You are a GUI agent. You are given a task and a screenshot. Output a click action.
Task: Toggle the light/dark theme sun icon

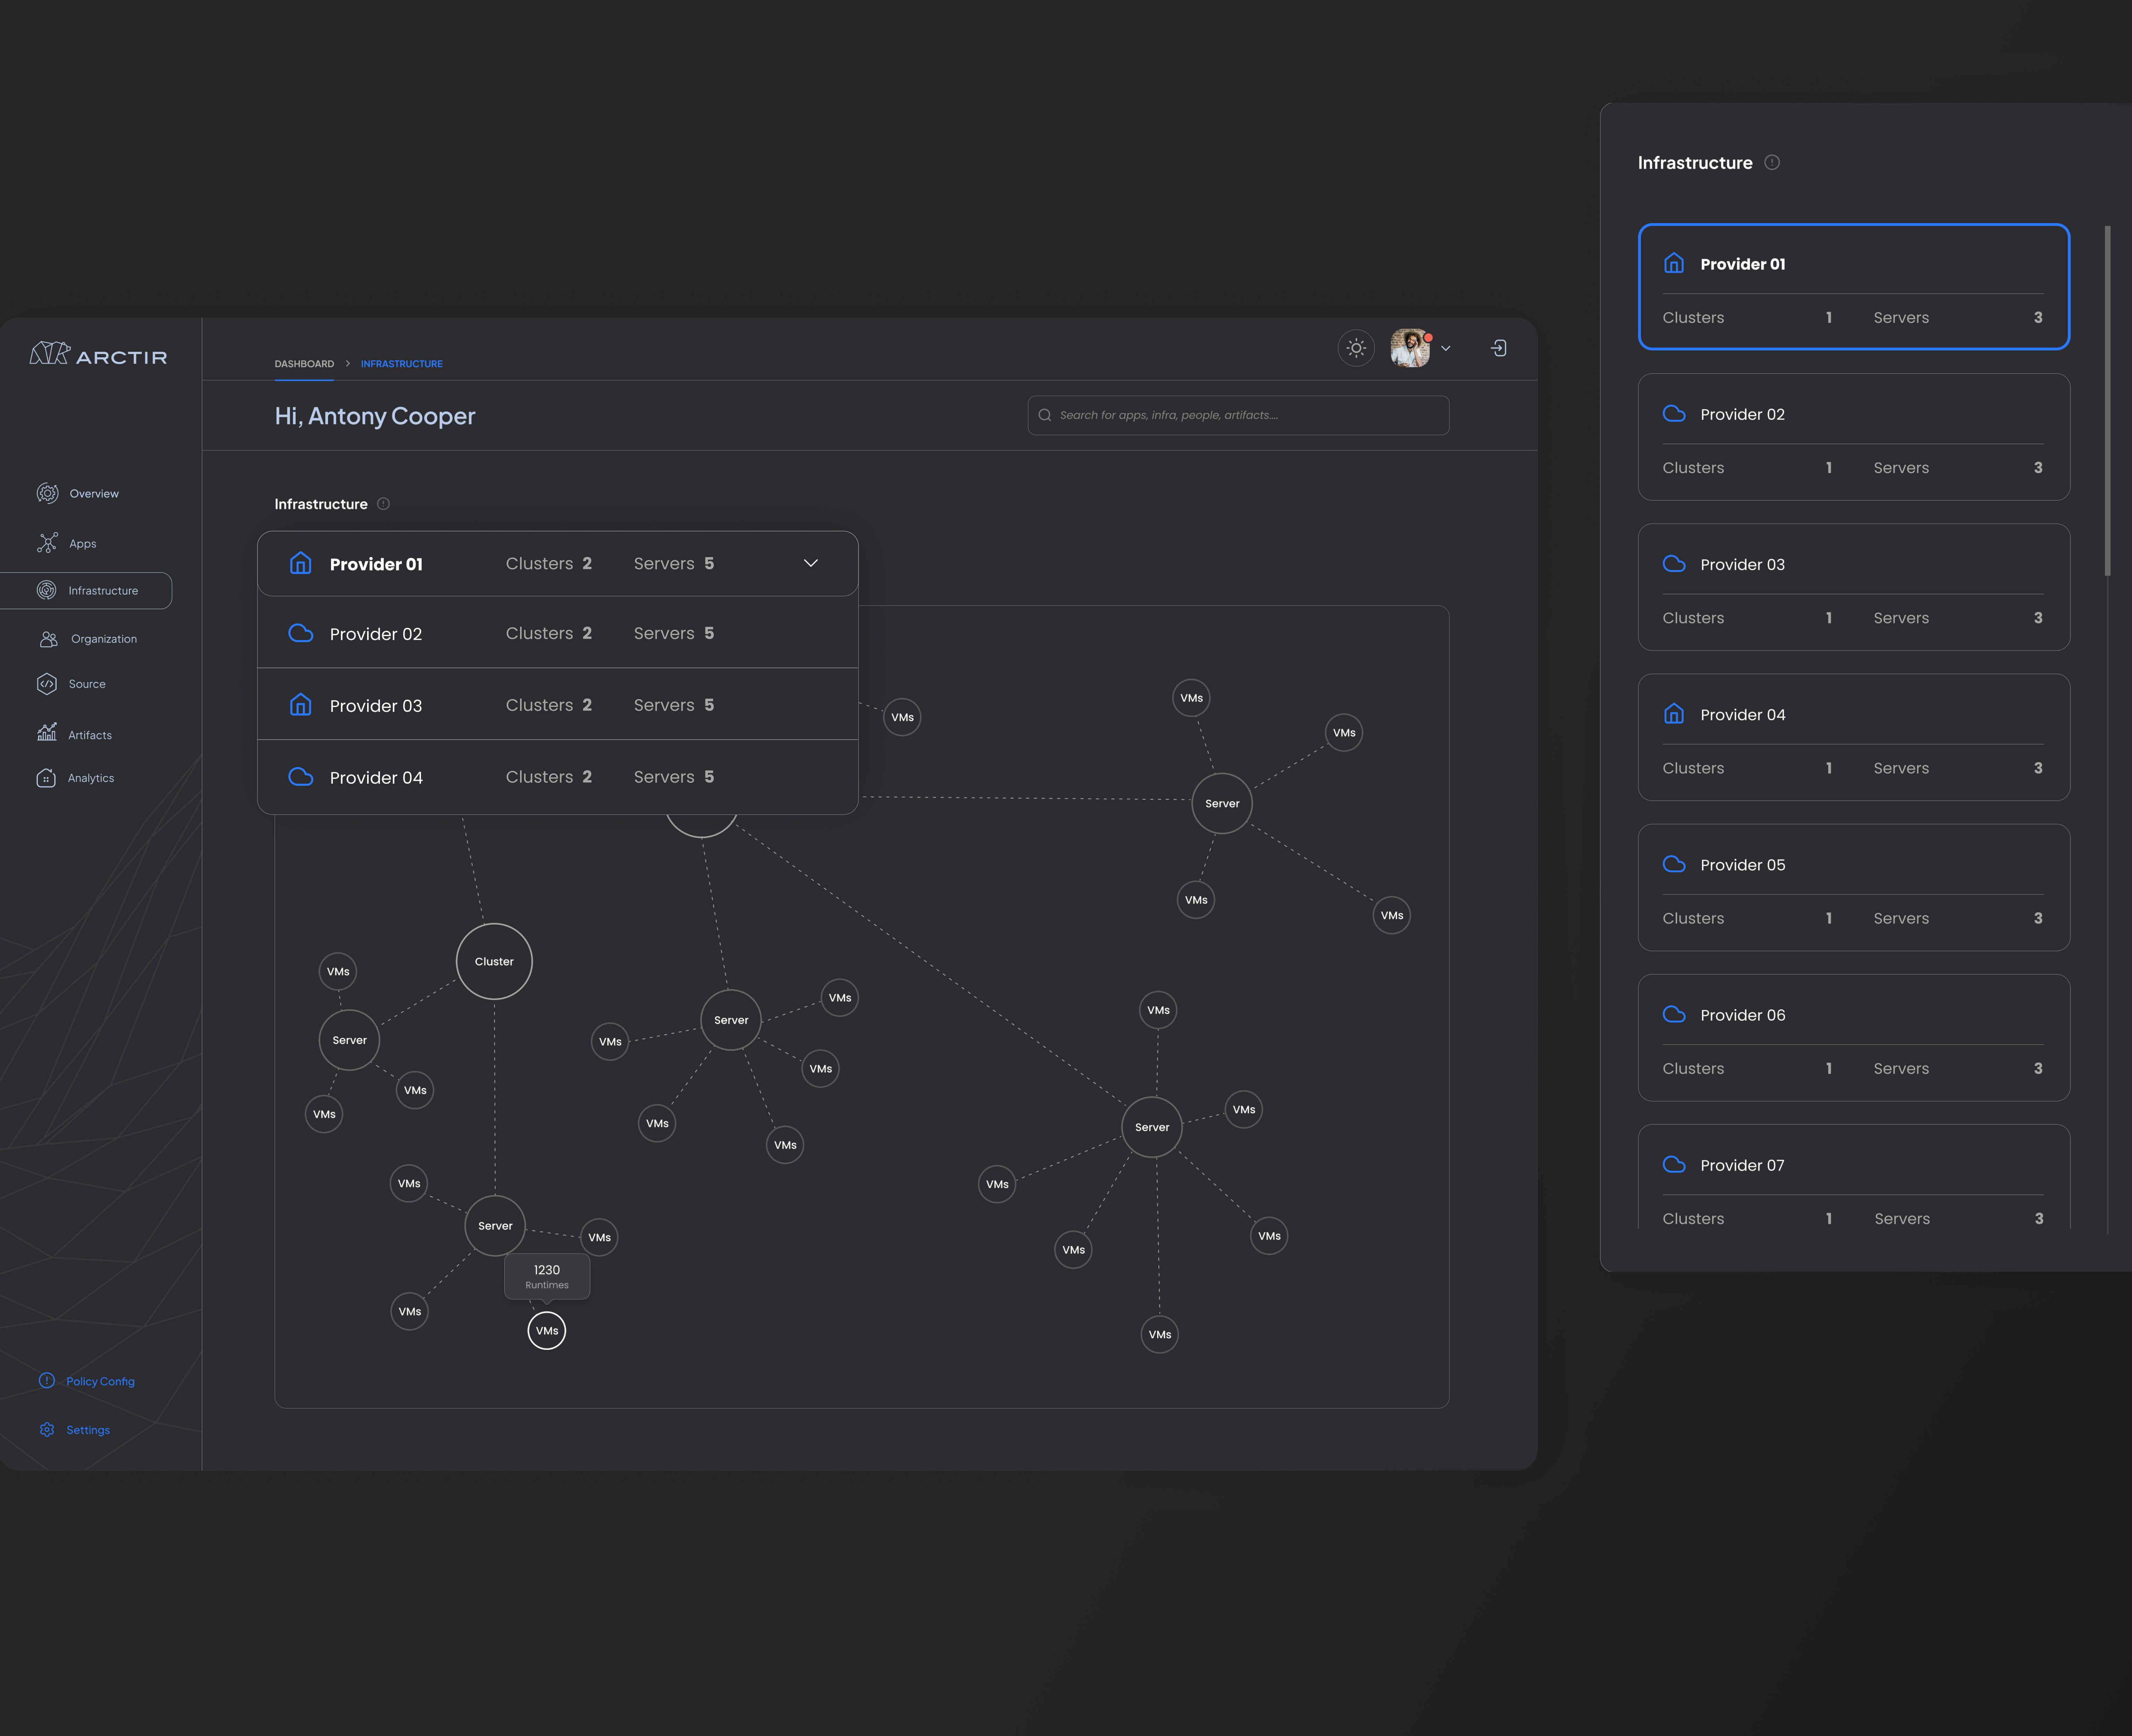pos(1356,348)
